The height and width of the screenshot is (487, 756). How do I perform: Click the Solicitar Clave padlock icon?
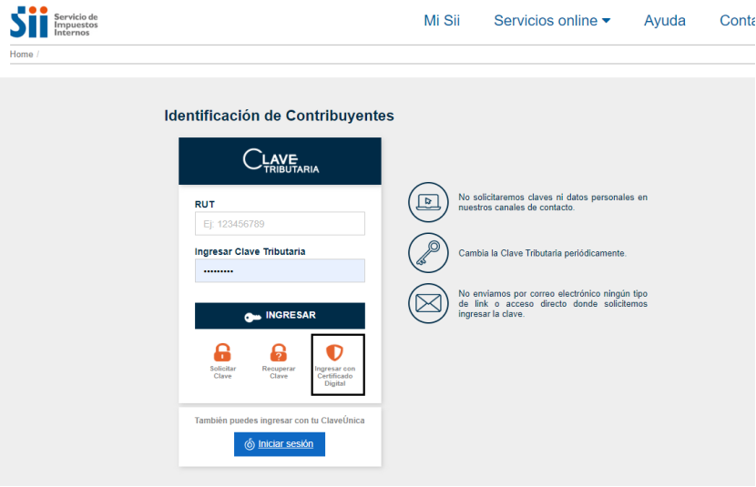tap(222, 352)
